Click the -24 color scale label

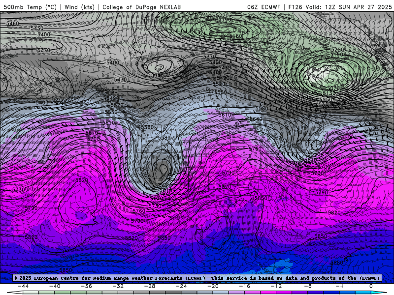[x=181, y=286]
